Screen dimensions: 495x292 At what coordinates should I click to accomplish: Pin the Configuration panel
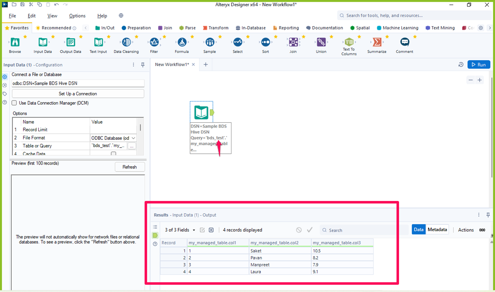pos(143,65)
